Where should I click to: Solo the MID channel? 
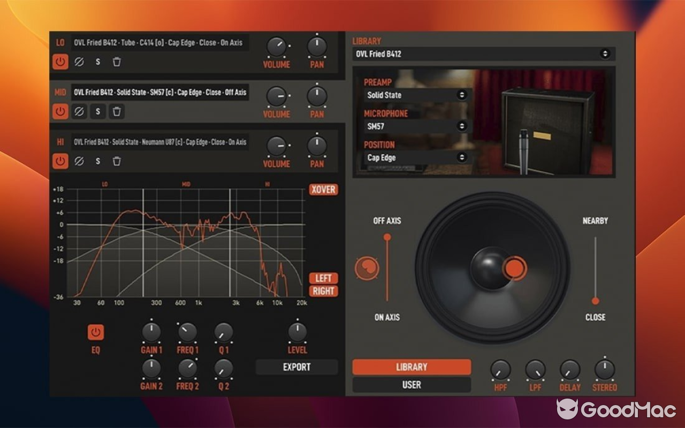(x=97, y=112)
